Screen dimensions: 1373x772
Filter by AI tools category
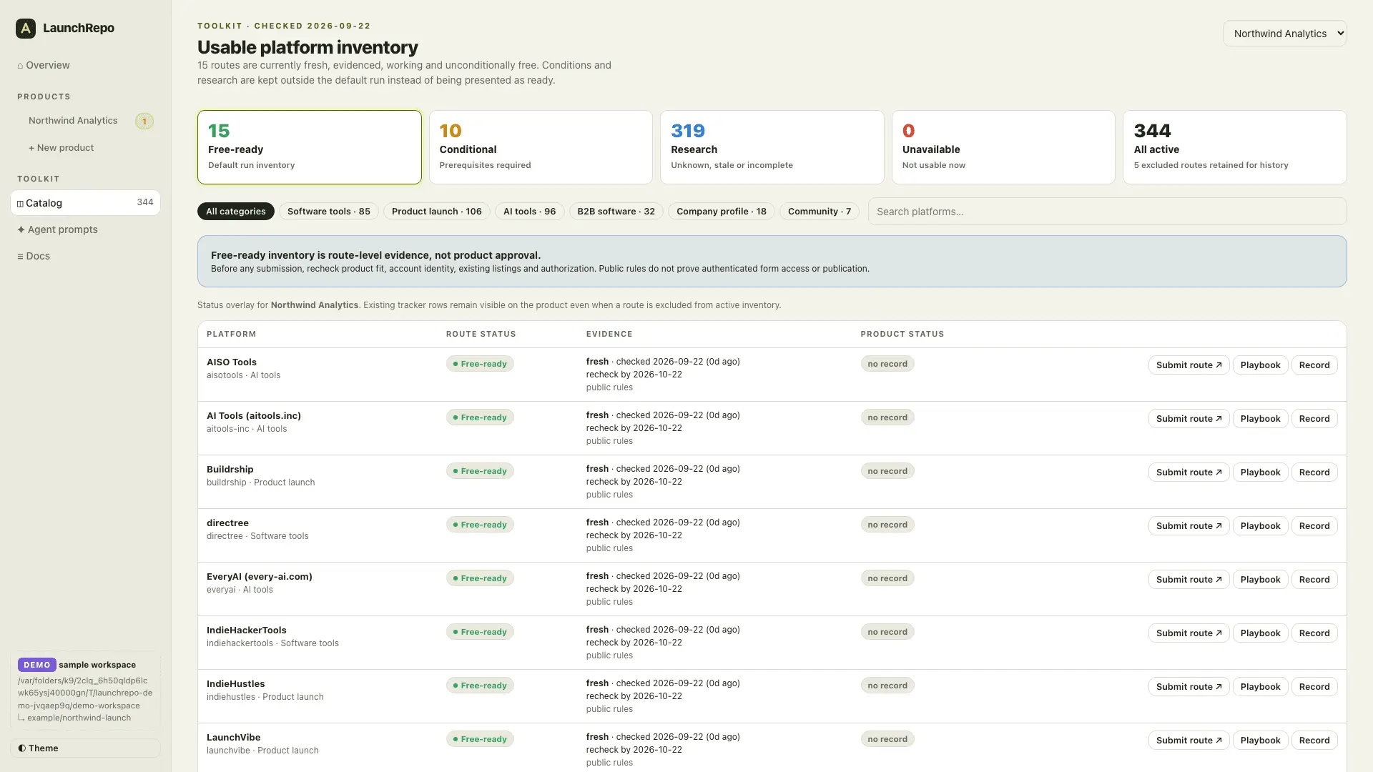(529, 212)
